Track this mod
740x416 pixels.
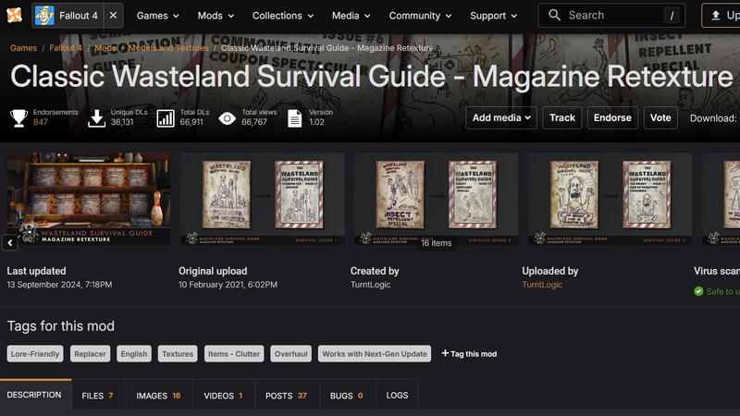click(x=562, y=118)
